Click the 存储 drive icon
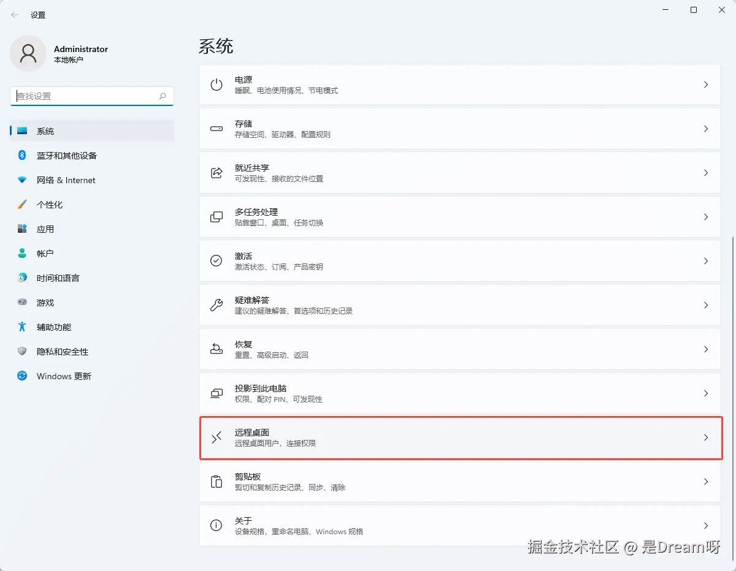Viewport: 736px width, 571px height. pos(217,129)
